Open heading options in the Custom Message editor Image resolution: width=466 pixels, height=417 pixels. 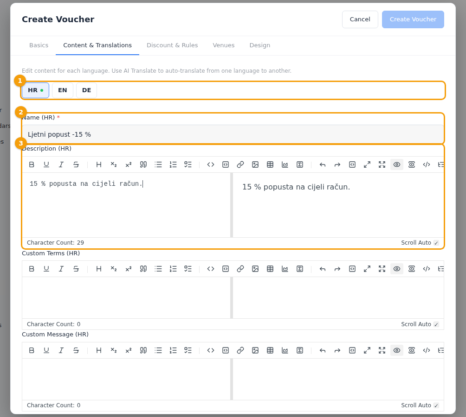point(99,350)
